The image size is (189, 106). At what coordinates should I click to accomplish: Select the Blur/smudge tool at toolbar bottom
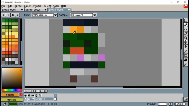[186, 64]
